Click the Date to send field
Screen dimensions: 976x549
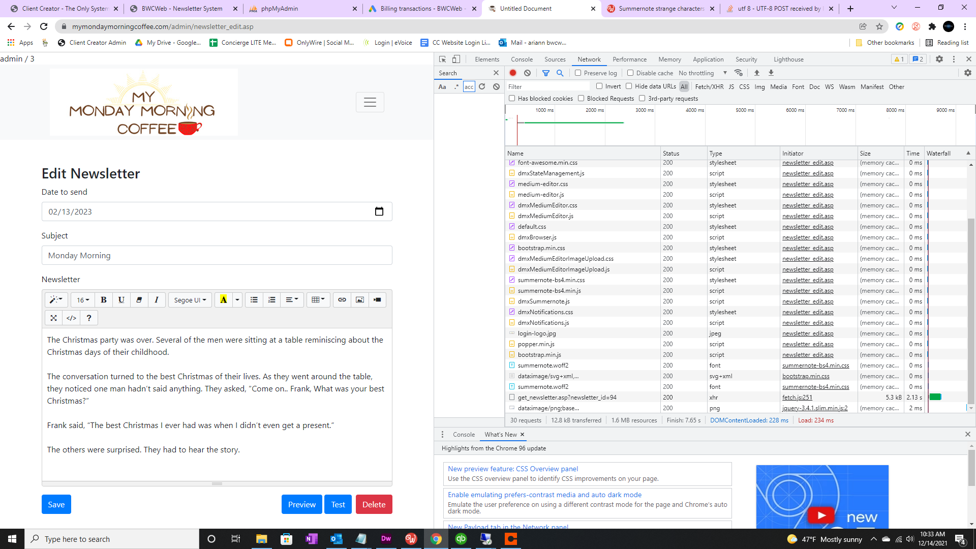pos(217,211)
